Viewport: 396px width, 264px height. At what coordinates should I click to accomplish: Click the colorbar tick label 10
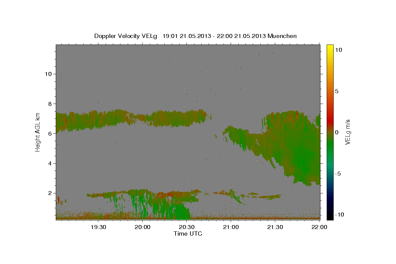(338, 50)
